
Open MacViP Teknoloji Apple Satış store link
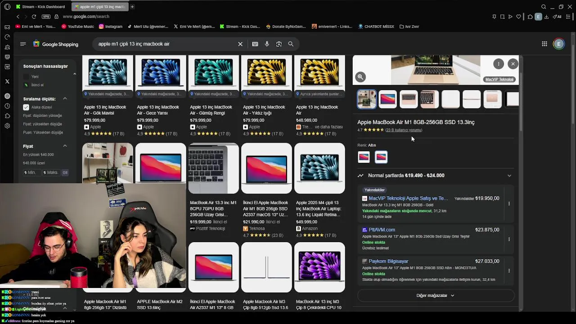[408, 198]
